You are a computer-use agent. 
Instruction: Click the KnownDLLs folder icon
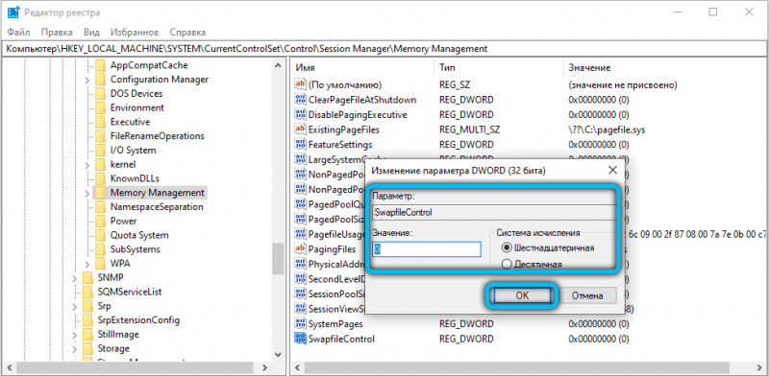(100, 178)
